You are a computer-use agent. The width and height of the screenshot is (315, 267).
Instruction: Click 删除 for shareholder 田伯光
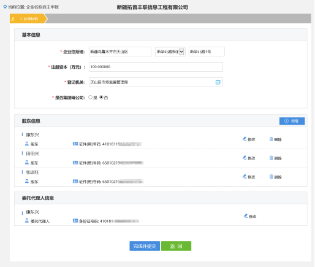276,158
